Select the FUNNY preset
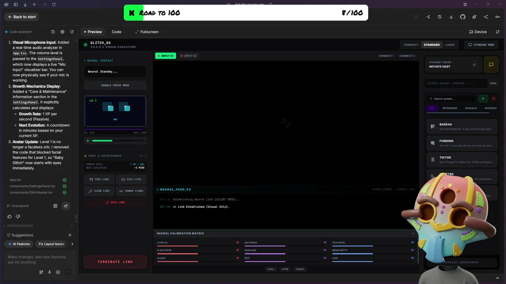This screenshot has height=284, width=506. (300, 269)
